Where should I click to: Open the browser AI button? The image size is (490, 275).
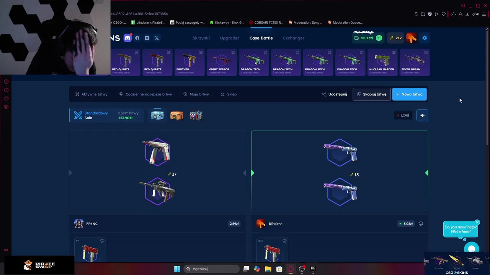[x=476, y=14]
